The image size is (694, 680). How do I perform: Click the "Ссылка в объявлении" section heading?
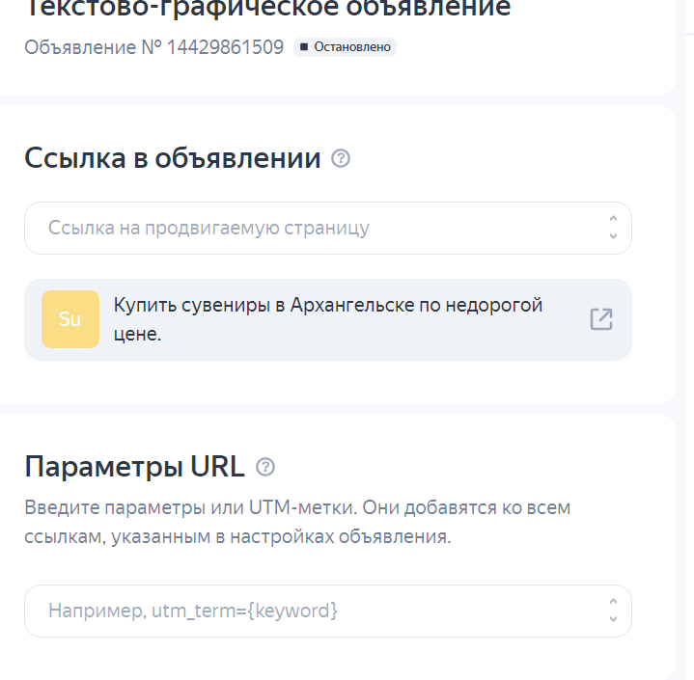173,158
